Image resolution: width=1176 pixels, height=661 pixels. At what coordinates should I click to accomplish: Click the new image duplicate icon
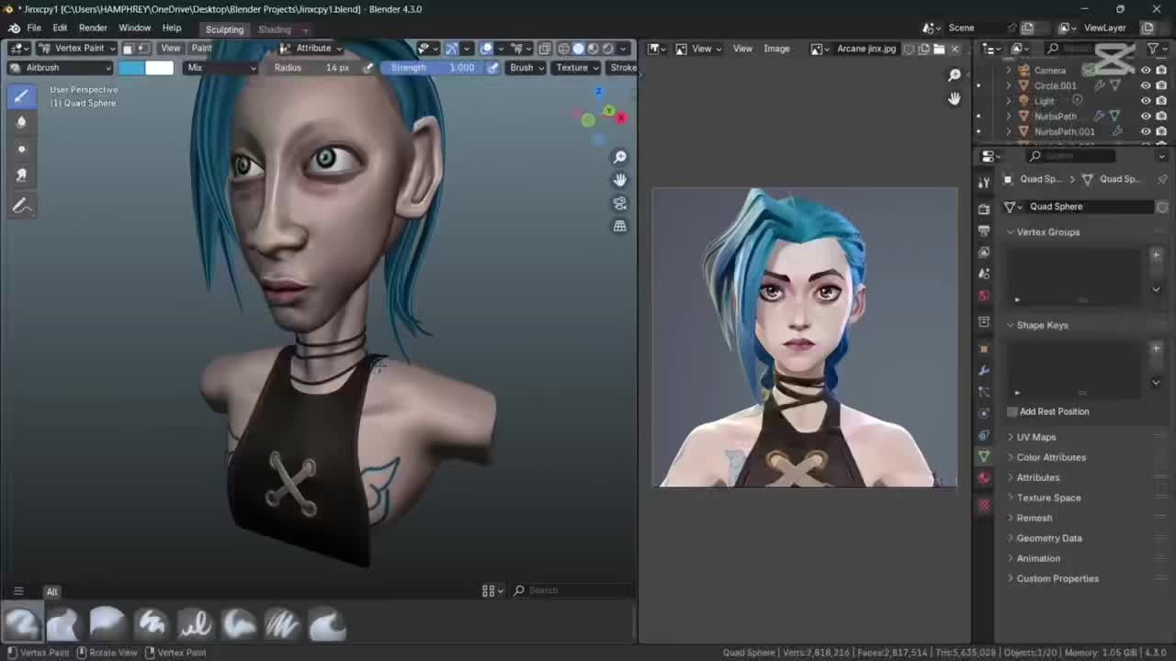click(x=924, y=49)
